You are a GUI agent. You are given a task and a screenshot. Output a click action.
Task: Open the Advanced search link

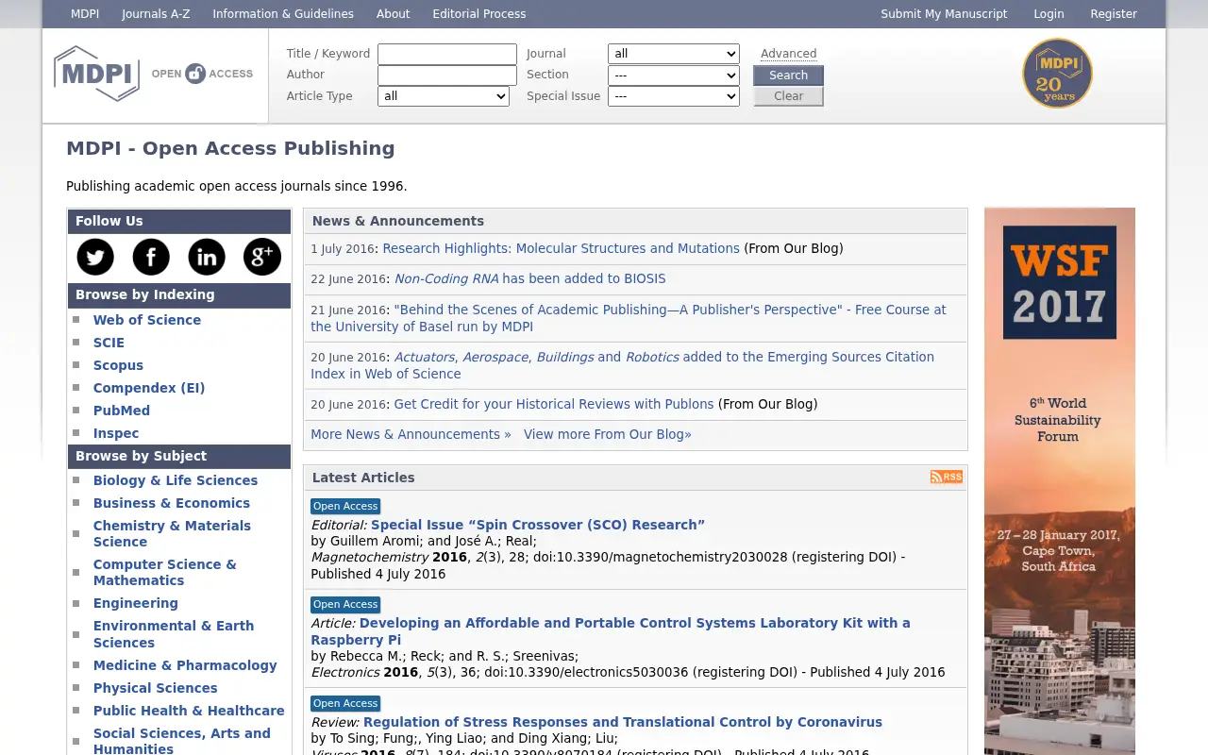click(x=789, y=54)
